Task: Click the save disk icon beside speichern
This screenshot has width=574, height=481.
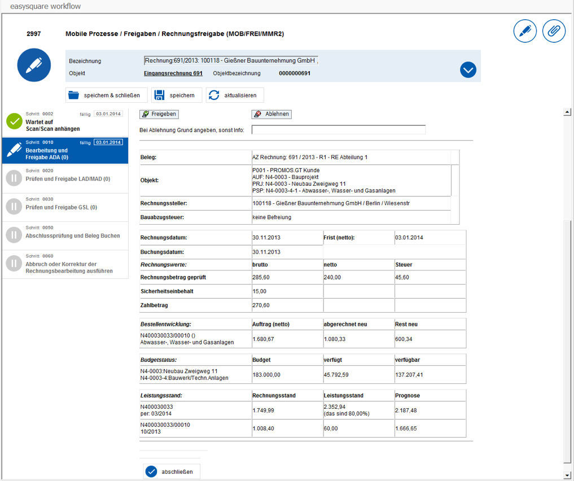Action: 160,95
